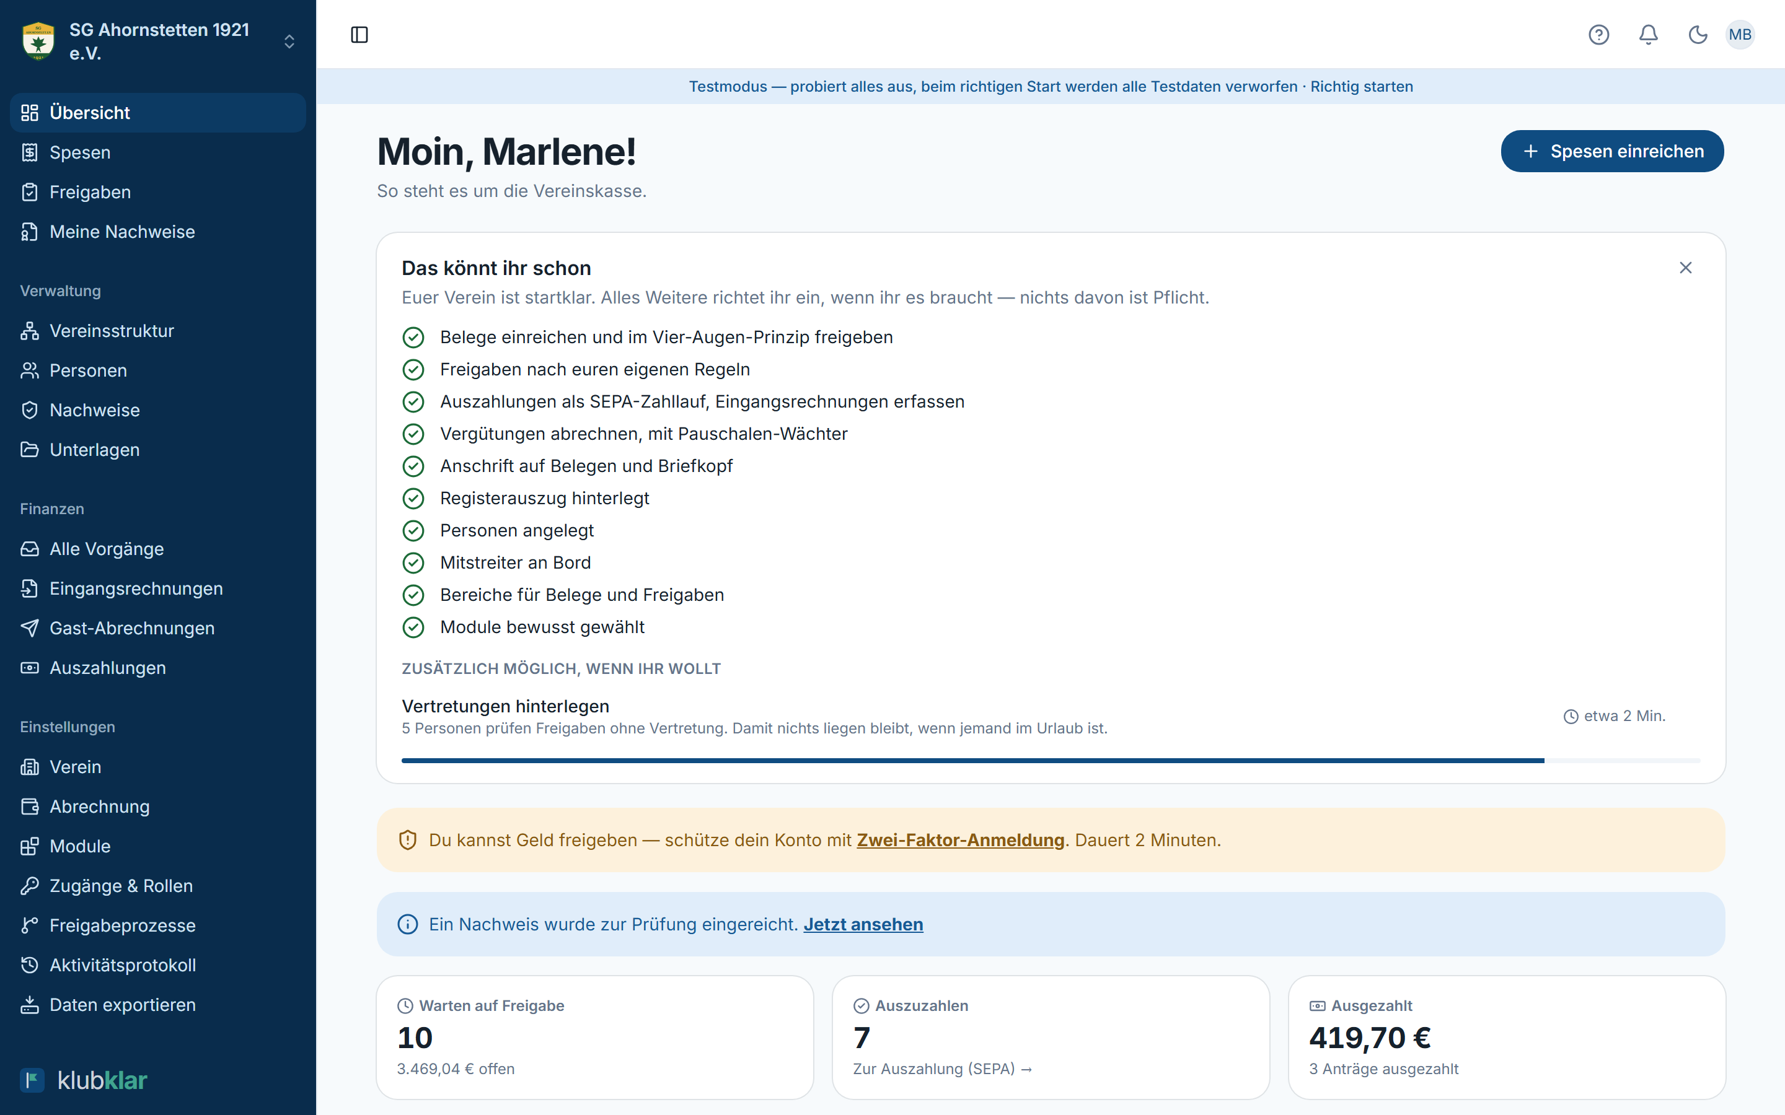
Task: Dismiss the 'Das könnt ihr schon' card
Action: click(1685, 268)
